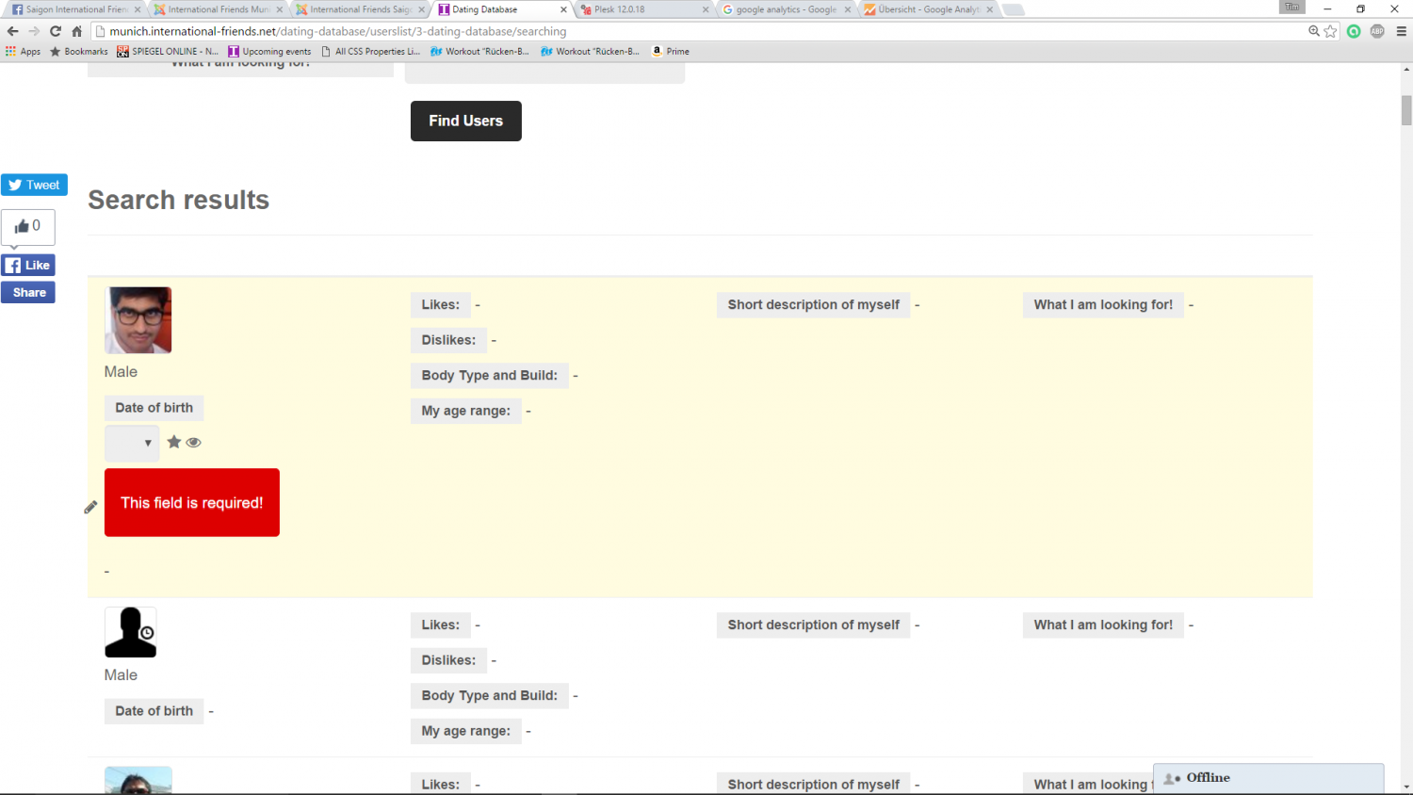Screen dimensions: 1413x795
Task: Click the pencil edit icon beside the error
Action: (x=90, y=508)
